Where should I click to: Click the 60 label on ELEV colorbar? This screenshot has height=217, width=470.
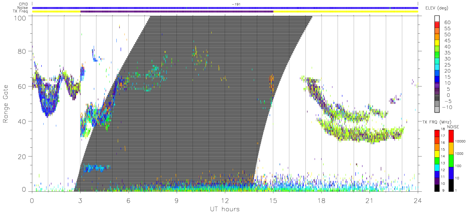[447, 22]
